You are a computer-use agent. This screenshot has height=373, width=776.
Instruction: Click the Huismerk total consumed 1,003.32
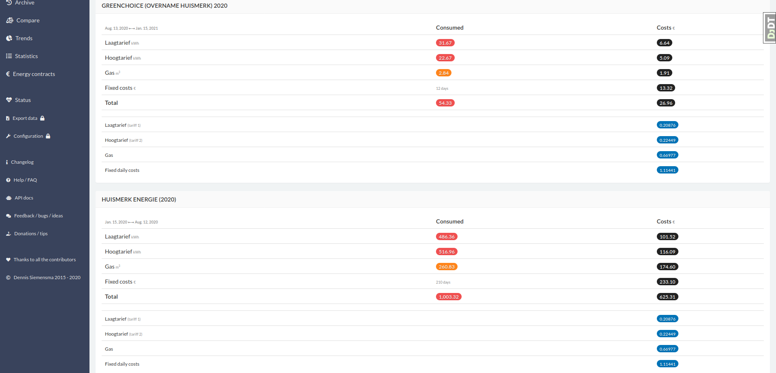click(x=449, y=297)
